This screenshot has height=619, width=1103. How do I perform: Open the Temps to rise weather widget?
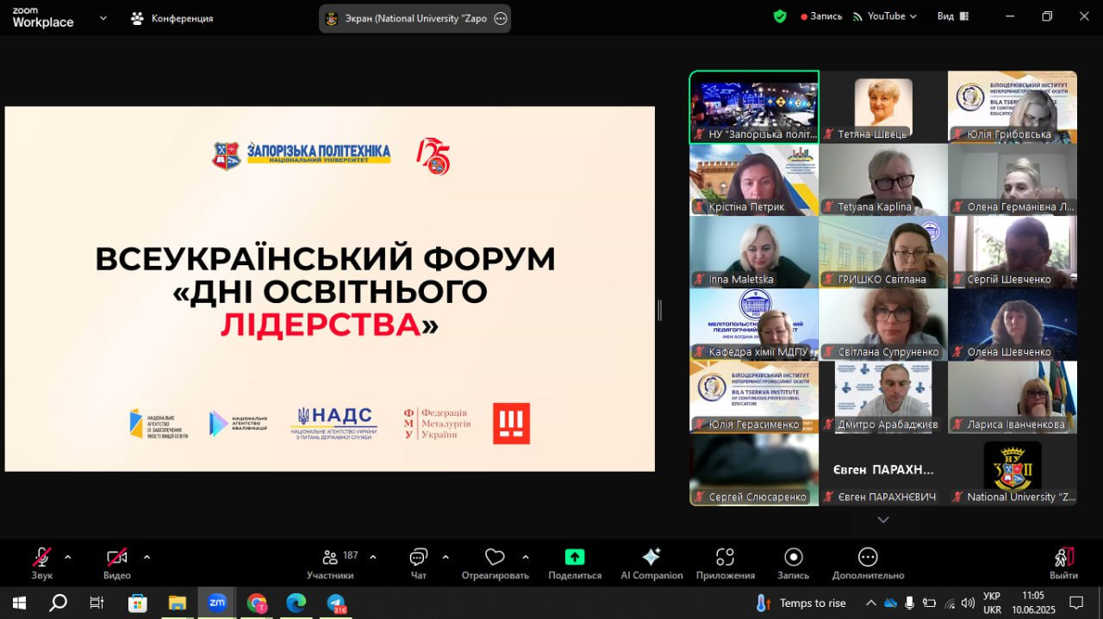(801, 603)
